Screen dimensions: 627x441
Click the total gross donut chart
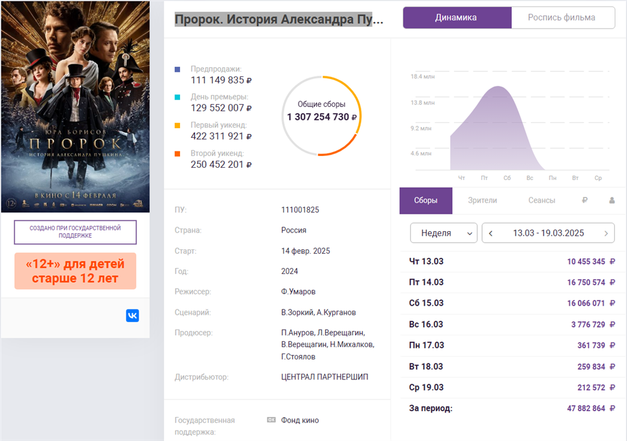(321, 115)
